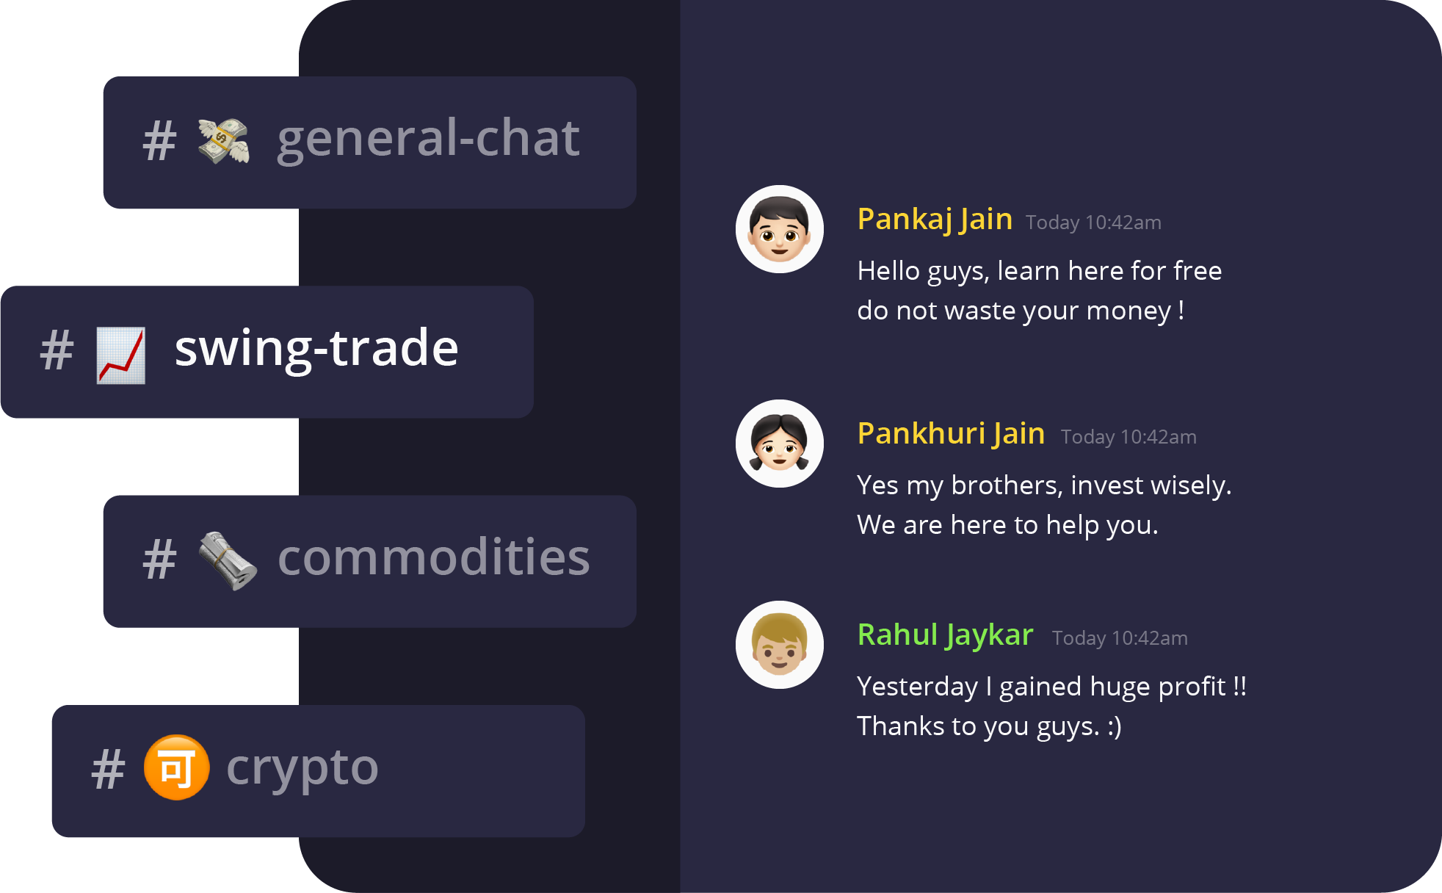This screenshot has width=1442, height=893.
Task: Go to the crypto channel
Action: click(x=319, y=771)
